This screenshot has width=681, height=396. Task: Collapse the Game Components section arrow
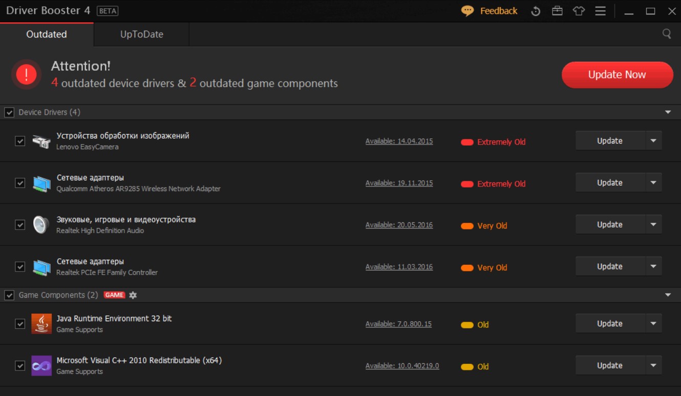pyautogui.click(x=668, y=295)
